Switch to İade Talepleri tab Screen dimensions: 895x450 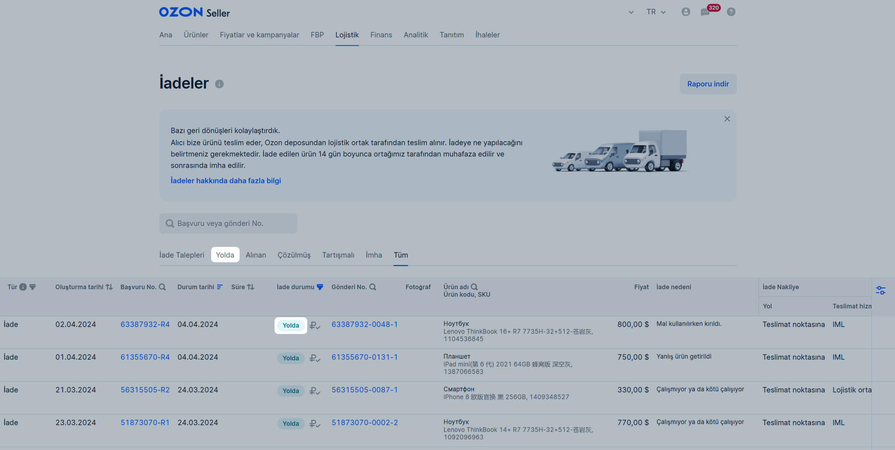click(x=181, y=255)
